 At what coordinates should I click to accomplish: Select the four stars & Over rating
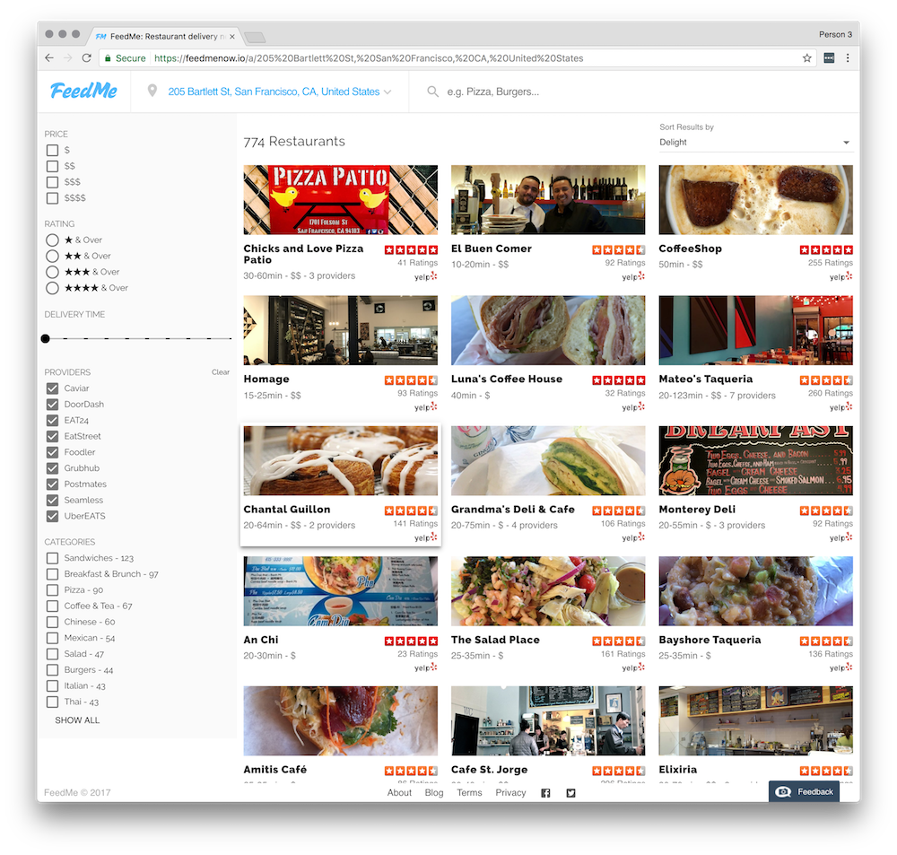(52, 288)
